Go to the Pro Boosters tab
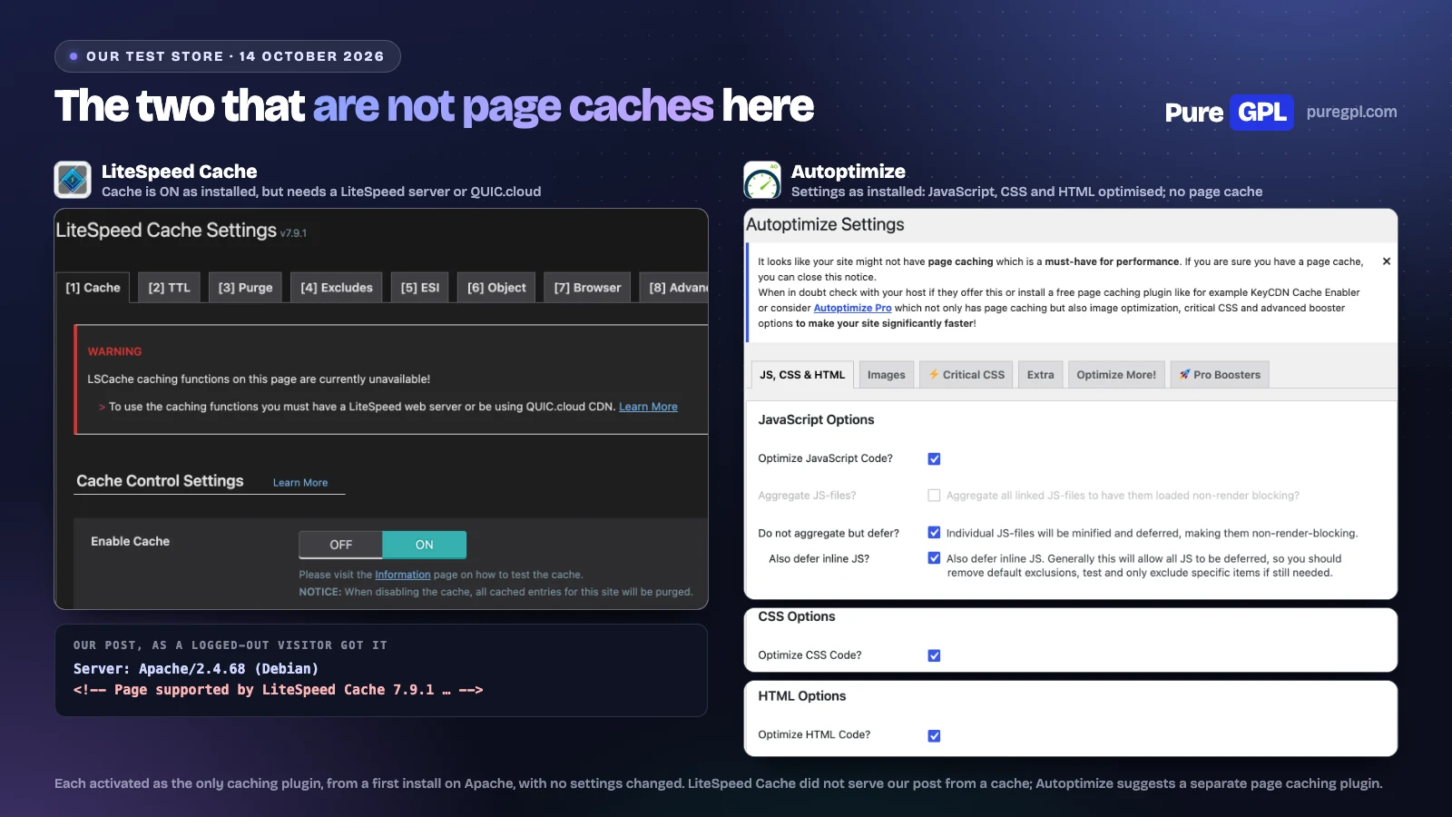 click(x=1220, y=375)
